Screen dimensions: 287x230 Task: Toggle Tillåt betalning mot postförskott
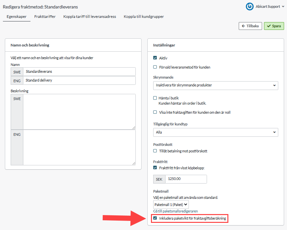[155, 151]
